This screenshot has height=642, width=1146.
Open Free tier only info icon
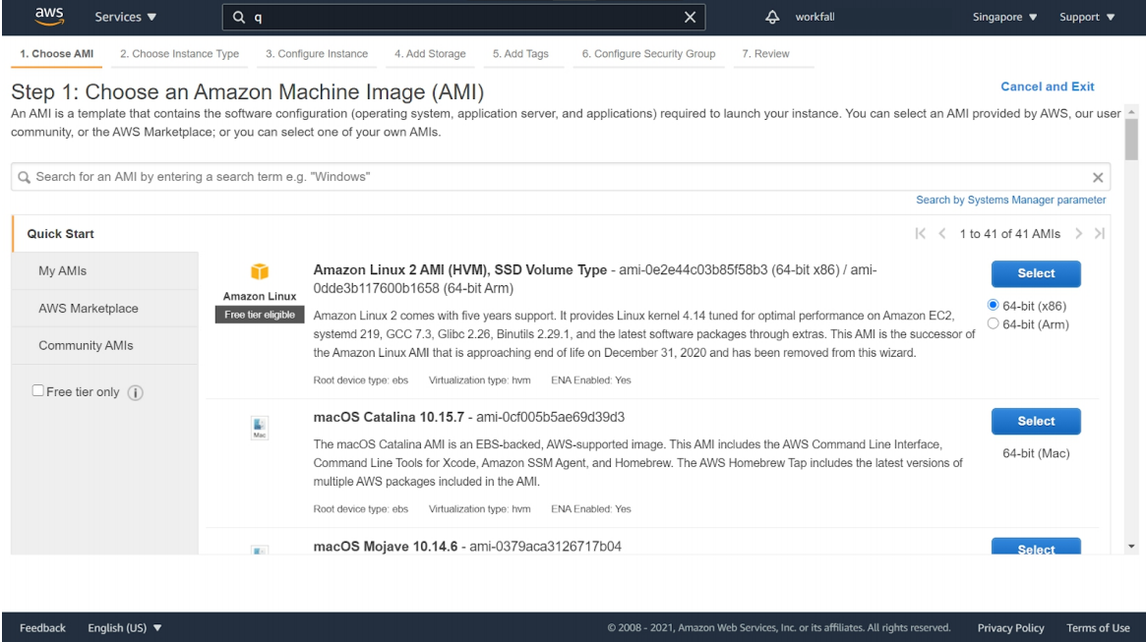coord(135,393)
